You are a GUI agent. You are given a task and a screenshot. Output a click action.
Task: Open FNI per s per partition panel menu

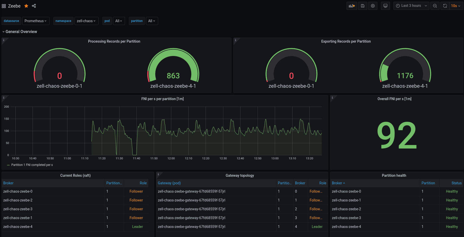pyautogui.click(x=162, y=99)
